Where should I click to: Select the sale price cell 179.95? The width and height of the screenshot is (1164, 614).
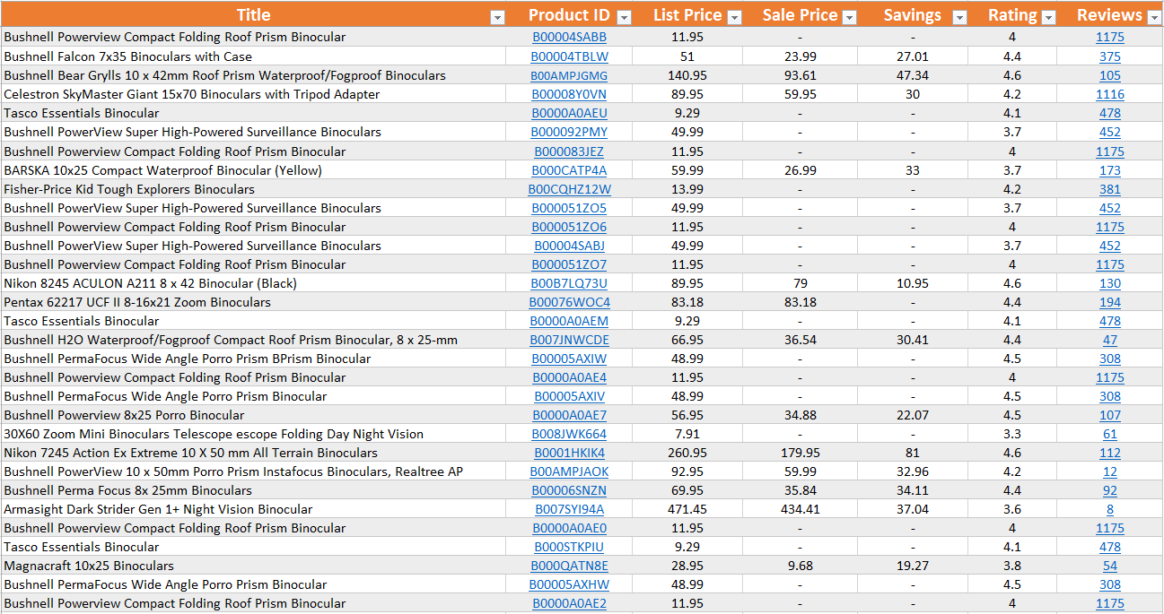tap(800, 453)
